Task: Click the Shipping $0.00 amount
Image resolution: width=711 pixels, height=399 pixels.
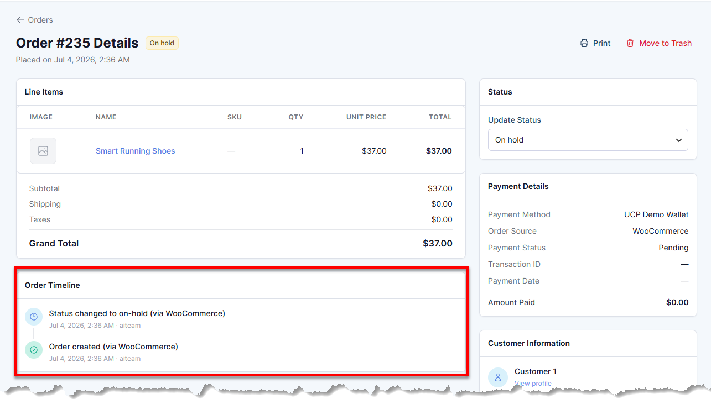Action: pyautogui.click(x=442, y=204)
